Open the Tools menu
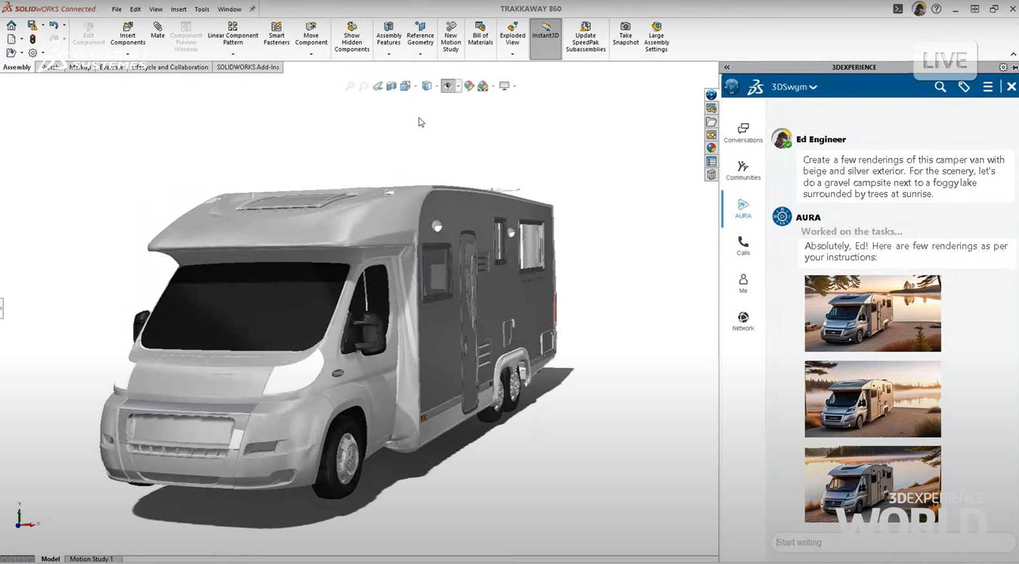The height and width of the screenshot is (564, 1019). pos(202,9)
